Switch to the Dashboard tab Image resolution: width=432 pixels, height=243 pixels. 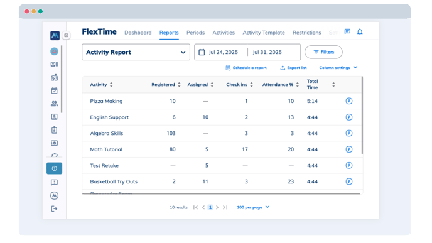(138, 33)
